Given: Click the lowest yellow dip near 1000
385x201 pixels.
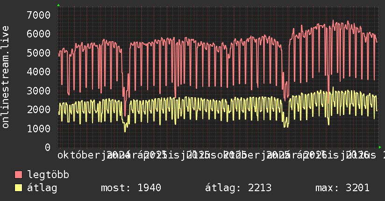Looking at the screenshot, I should pyautogui.click(x=125, y=131).
